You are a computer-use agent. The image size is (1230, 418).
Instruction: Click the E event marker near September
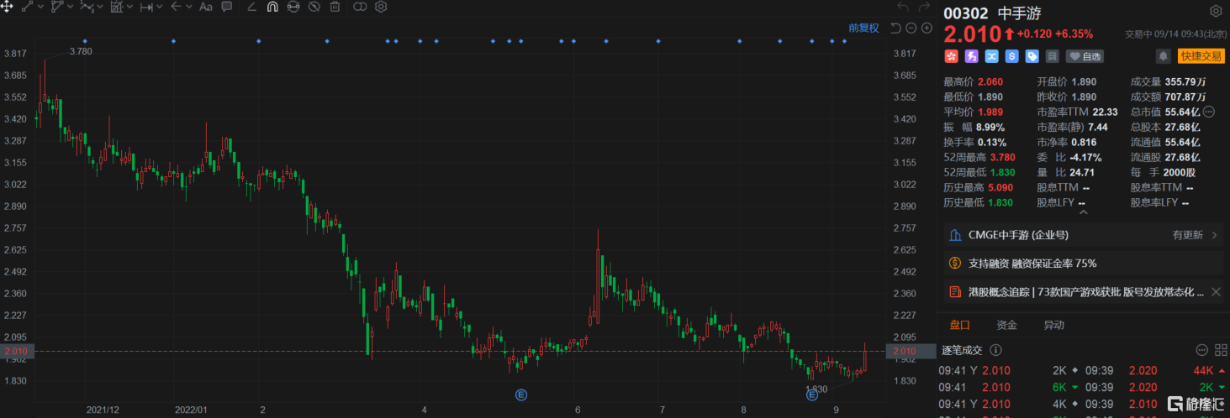pyautogui.click(x=812, y=394)
